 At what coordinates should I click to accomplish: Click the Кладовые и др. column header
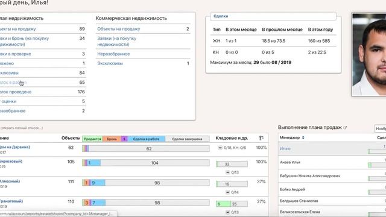[x=232, y=138]
